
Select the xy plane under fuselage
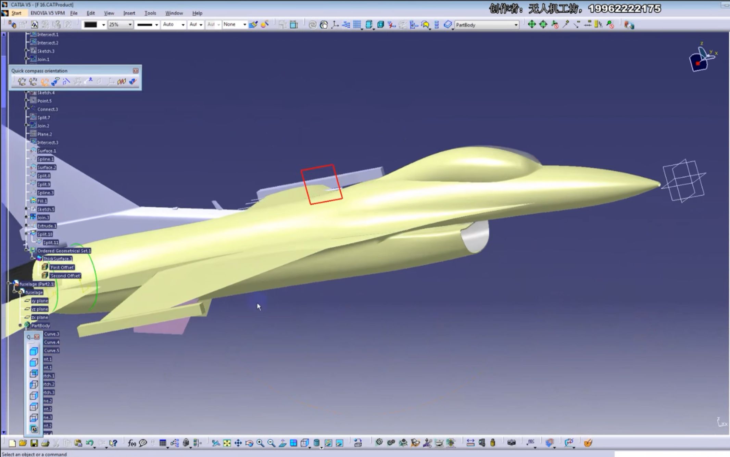click(x=40, y=301)
